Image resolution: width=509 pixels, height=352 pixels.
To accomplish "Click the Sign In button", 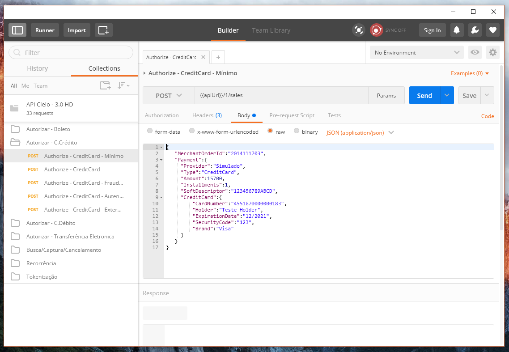I will 433,30.
